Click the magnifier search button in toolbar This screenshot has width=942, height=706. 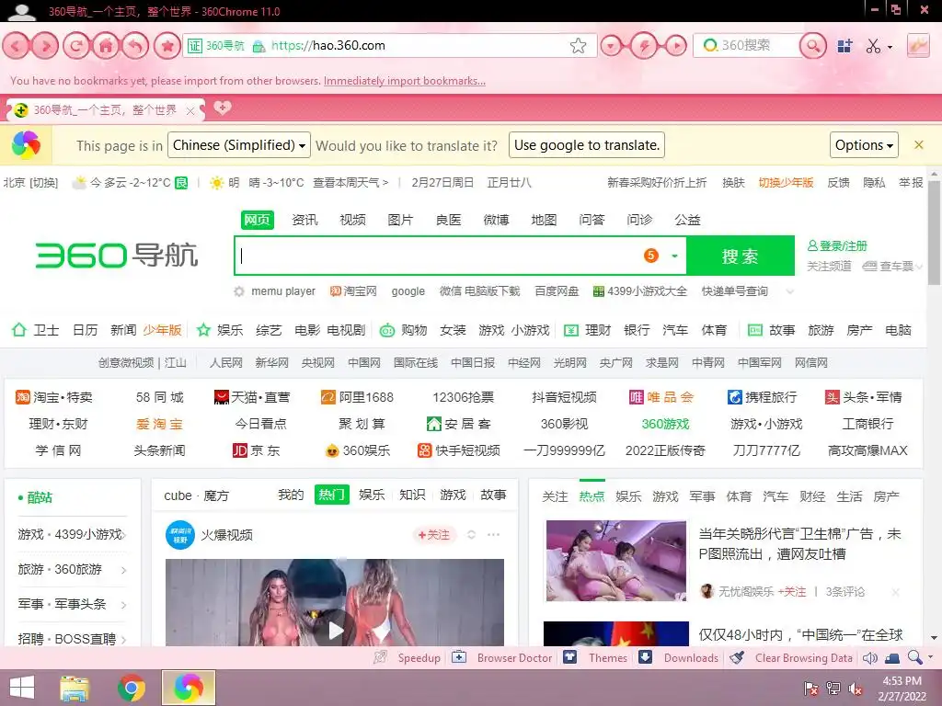click(x=813, y=46)
